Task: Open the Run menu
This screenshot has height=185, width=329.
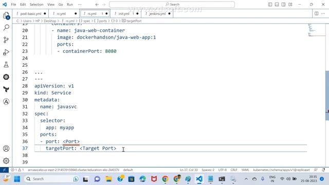Action: click(x=70, y=5)
